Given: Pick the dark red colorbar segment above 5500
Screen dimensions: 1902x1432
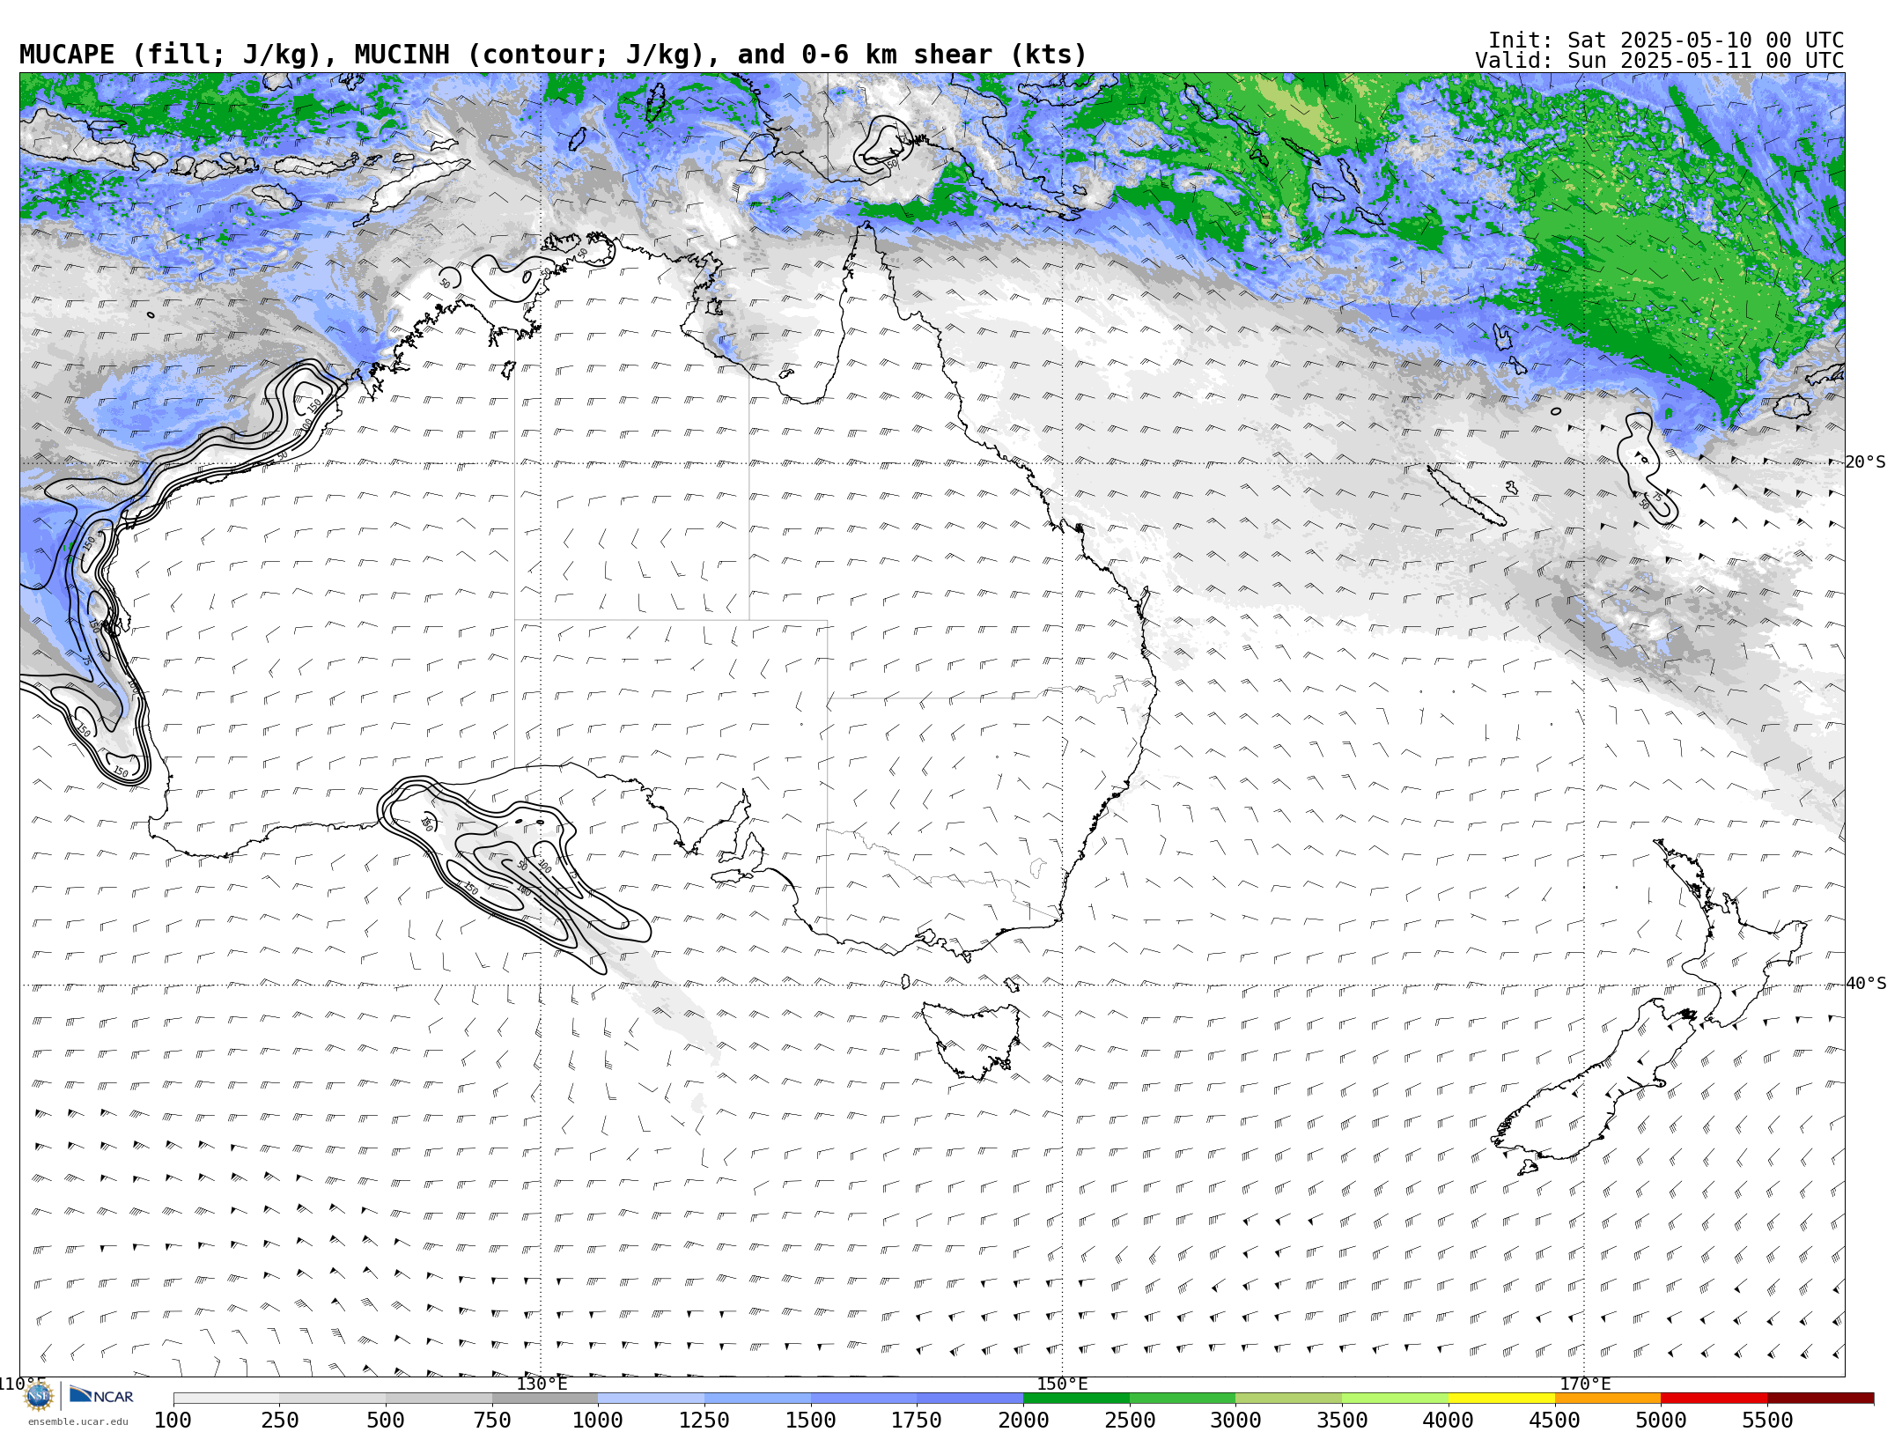Looking at the screenshot, I should 1820,1399.
